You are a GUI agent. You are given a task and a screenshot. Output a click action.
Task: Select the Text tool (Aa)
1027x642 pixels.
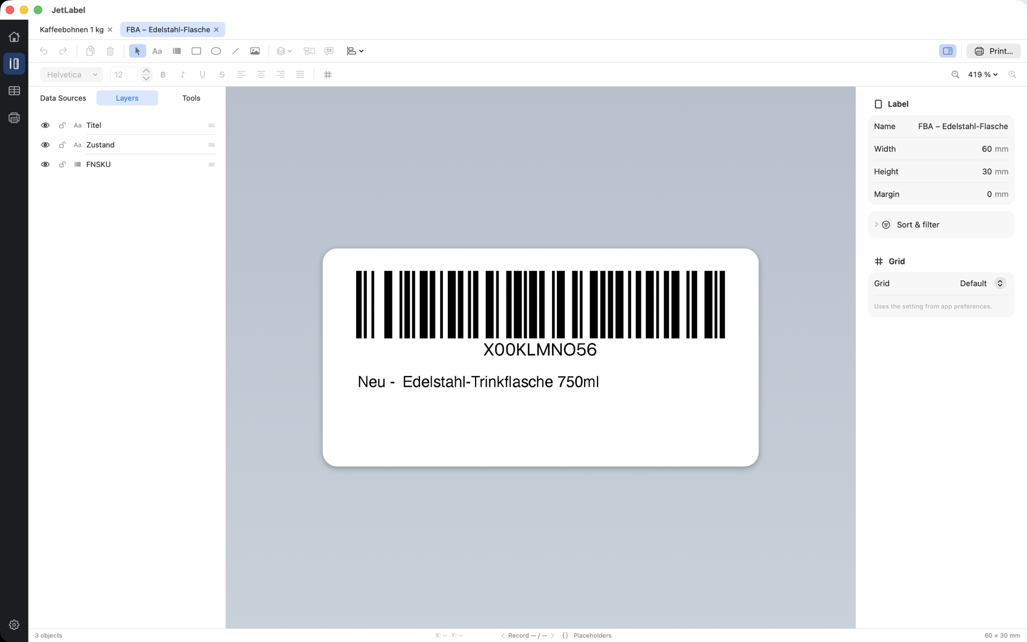tap(157, 51)
